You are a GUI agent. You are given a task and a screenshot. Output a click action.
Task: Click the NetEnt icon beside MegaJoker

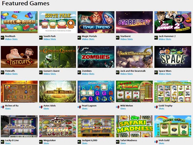click(x=41, y=142)
